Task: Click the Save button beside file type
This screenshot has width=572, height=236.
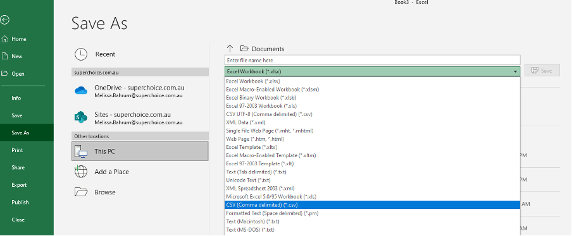Action: (x=542, y=71)
